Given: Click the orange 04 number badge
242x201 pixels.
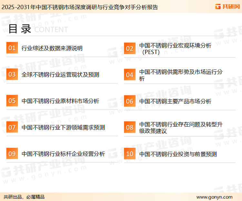Looking at the screenshot, I should coord(130,75).
